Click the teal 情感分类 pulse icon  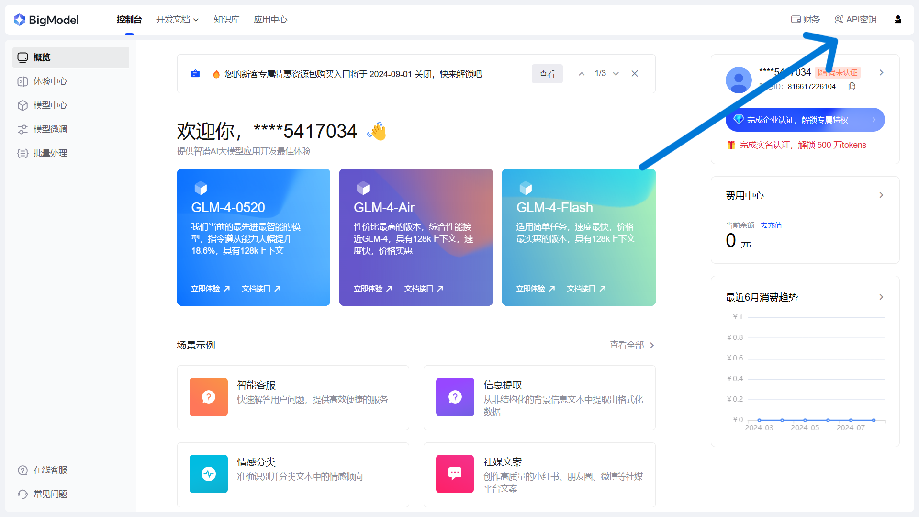coord(209,474)
